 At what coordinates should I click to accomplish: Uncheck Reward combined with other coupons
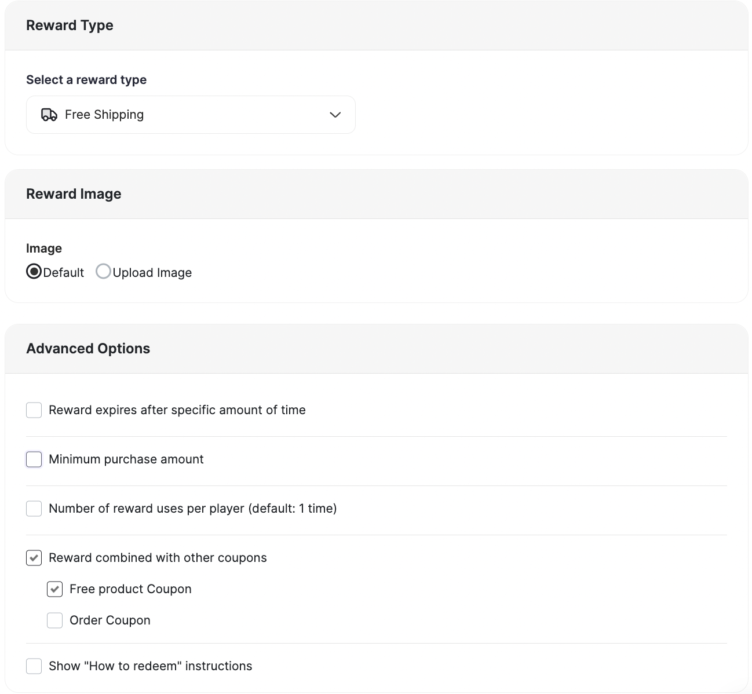tap(34, 557)
